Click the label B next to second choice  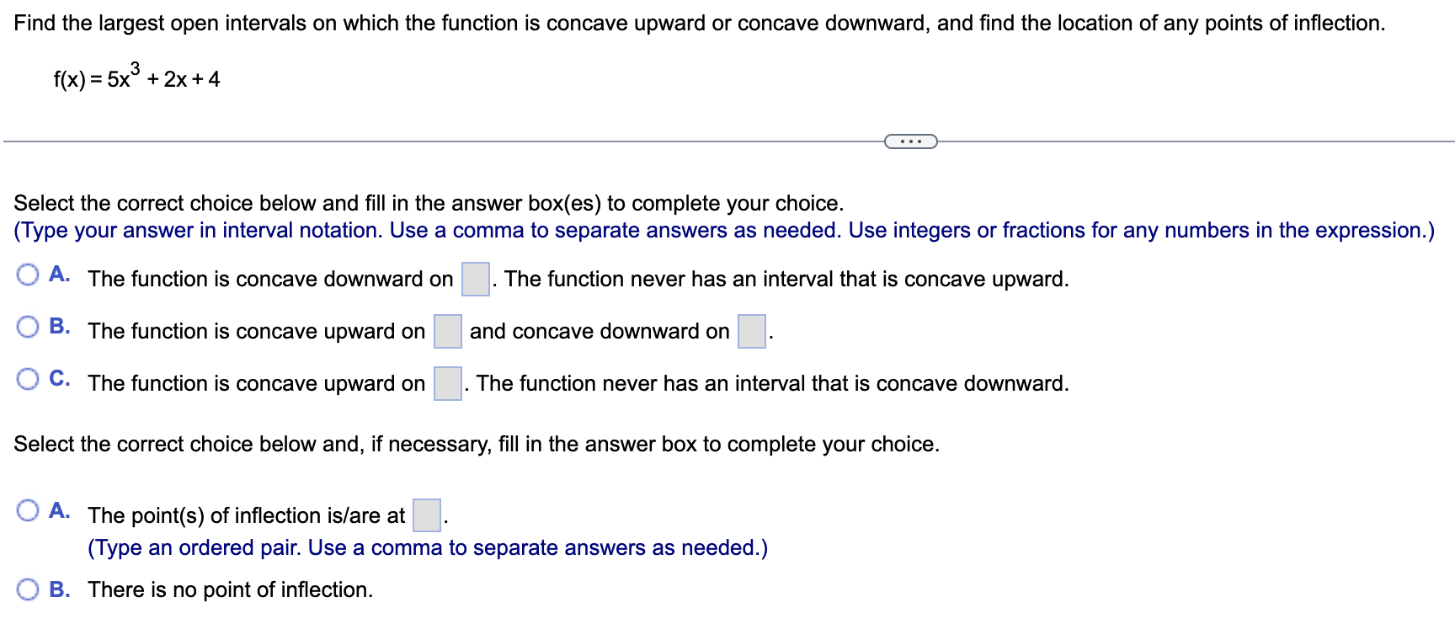[59, 324]
